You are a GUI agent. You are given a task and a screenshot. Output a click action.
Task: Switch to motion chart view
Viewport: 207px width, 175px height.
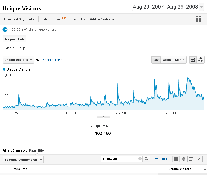[x=201, y=60]
